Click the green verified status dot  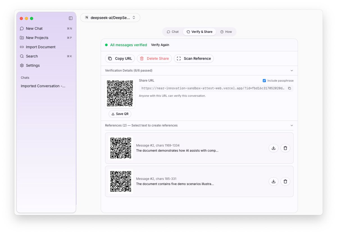point(106,45)
